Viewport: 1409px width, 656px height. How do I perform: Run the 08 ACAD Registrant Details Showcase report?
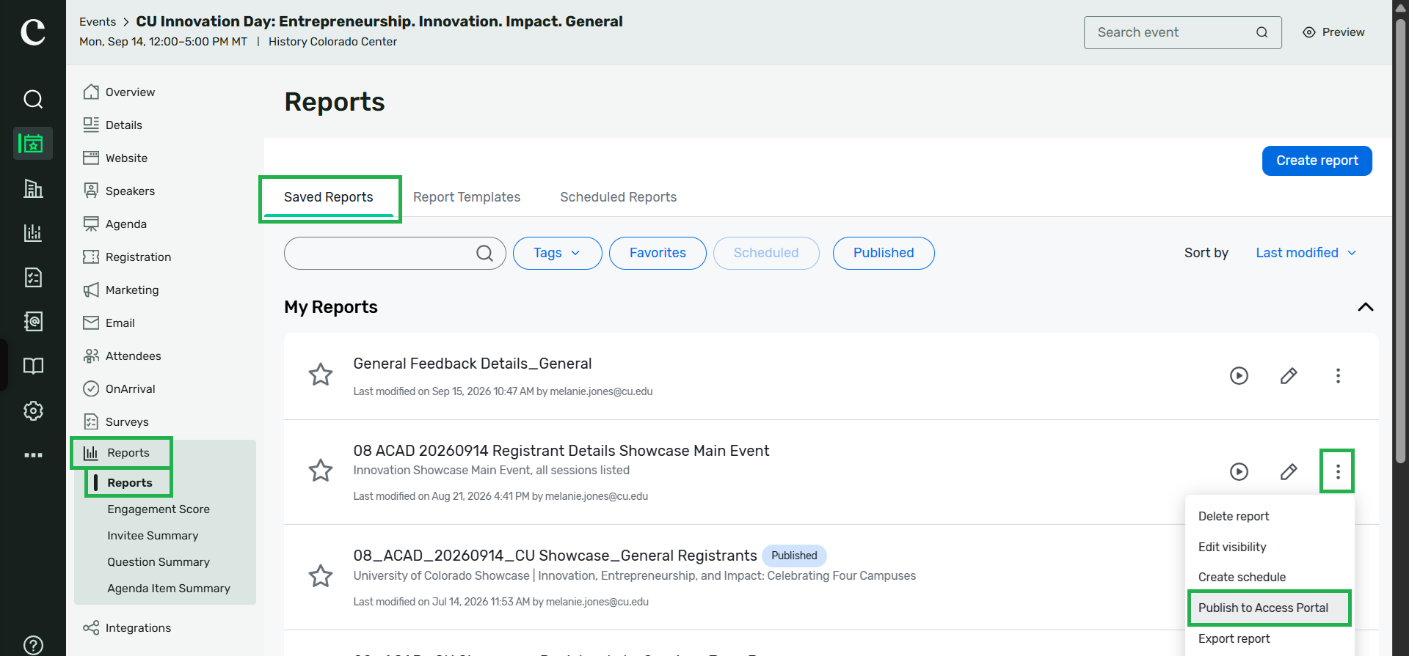coord(1239,471)
